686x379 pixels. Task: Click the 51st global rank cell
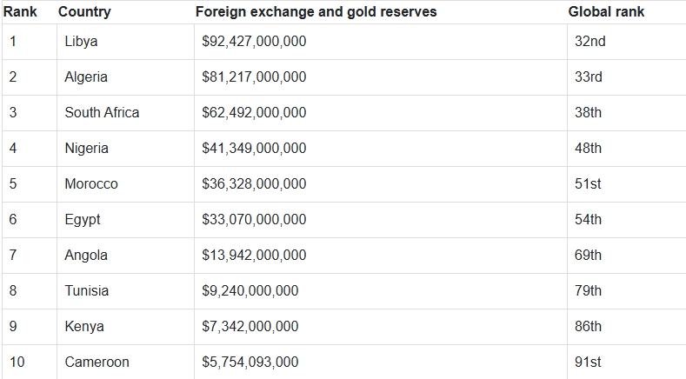588,184
